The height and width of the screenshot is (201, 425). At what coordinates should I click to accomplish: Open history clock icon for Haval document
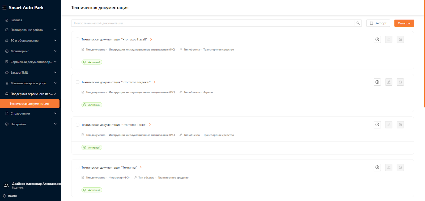tap(377, 39)
